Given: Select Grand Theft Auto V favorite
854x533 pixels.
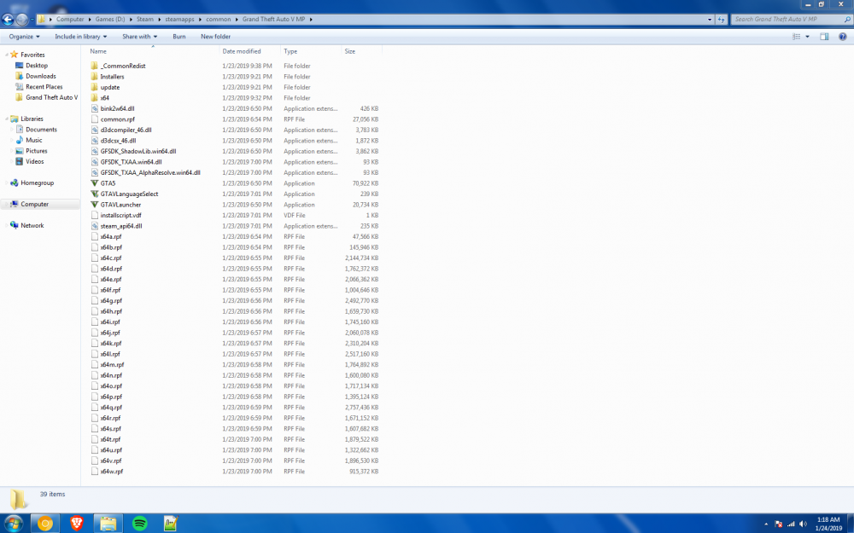Looking at the screenshot, I should 52,97.
